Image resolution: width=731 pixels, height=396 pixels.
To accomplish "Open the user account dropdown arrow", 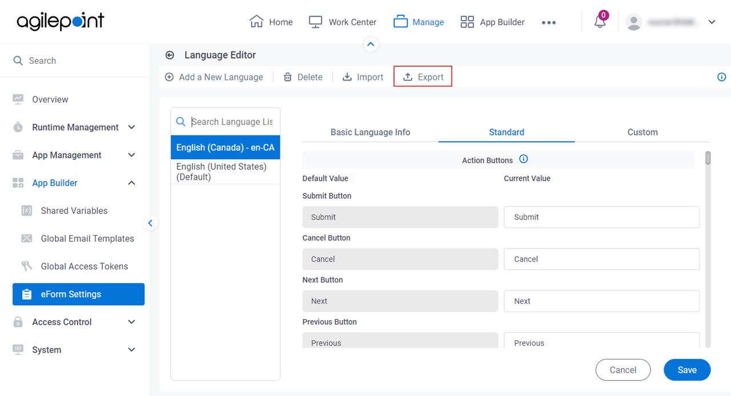I will click(712, 22).
